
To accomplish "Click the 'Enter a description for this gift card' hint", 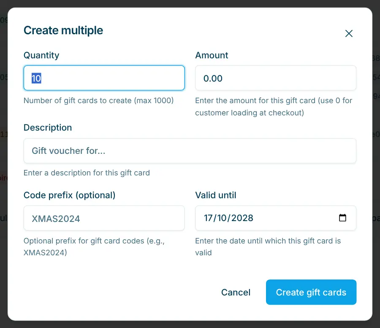I will point(87,173).
